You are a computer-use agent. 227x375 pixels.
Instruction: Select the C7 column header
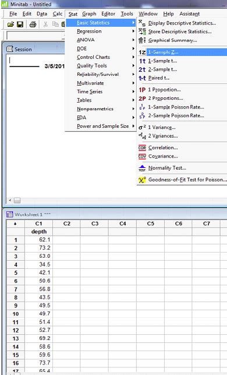(207, 223)
